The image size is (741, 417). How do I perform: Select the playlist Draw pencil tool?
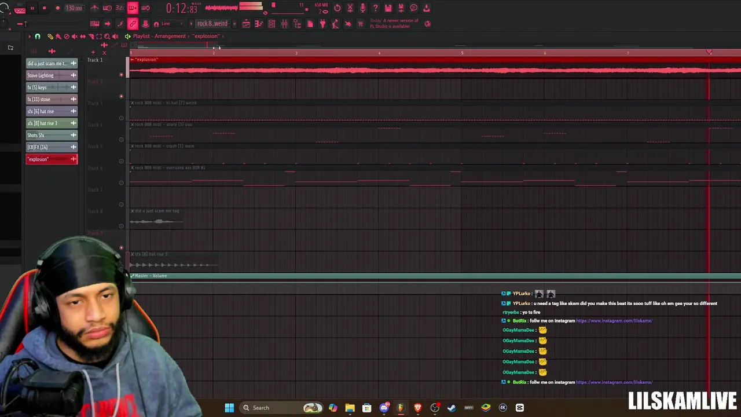click(x=50, y=36)
